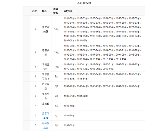Click the 球会 column header
The width and height of the screenshot is (147, 131).
(44, 11)
